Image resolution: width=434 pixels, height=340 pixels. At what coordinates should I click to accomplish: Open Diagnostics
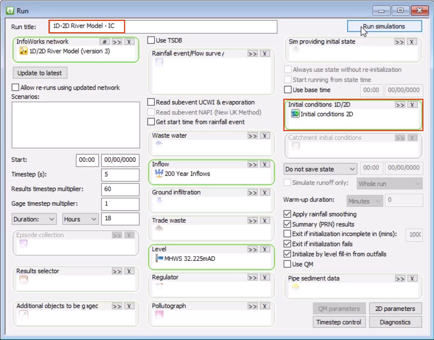[x=395, y=322]
